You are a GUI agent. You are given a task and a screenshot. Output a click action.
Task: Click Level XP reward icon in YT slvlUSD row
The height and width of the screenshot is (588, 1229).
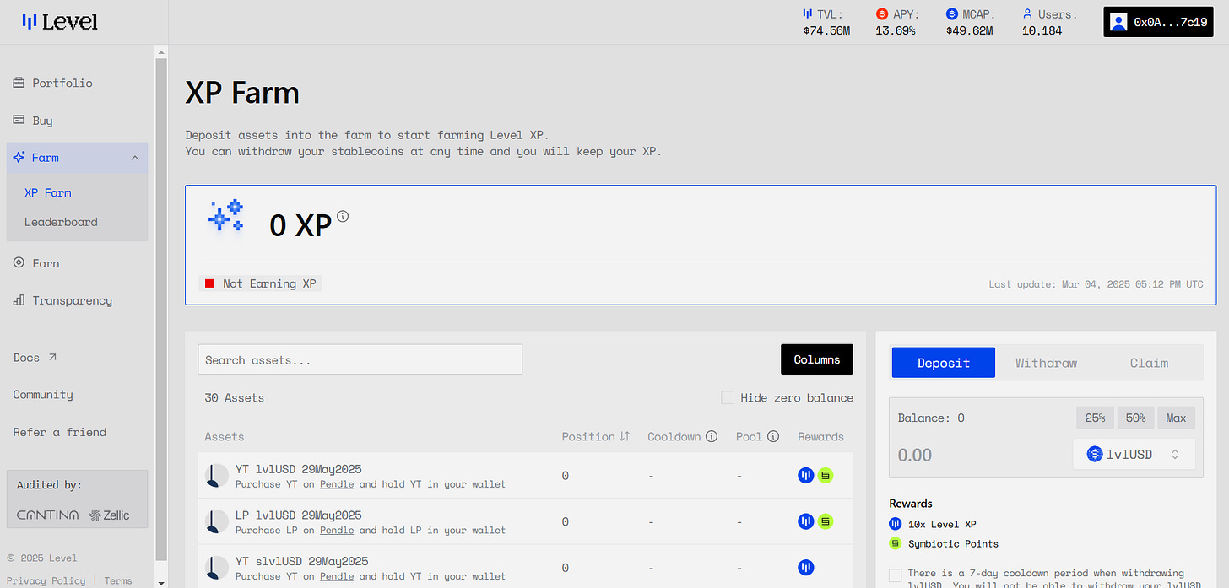pyautogui.click(x=806, y=568)
